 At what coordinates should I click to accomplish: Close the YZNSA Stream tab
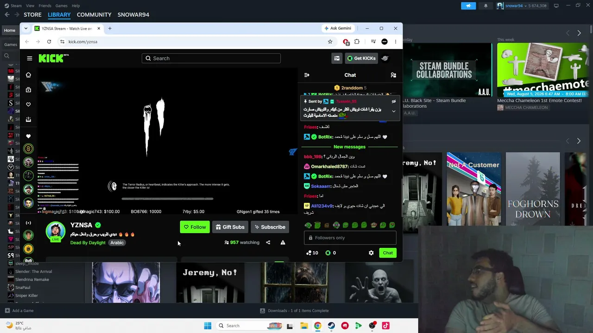coord(99,29)
